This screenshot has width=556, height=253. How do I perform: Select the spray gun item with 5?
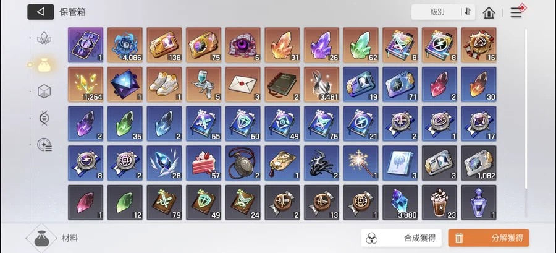(203, 84)
